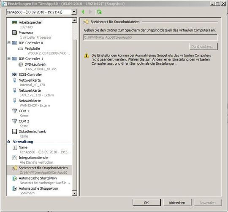Select the Diskettenlaufwerk floppy icon

coord(14,131)
